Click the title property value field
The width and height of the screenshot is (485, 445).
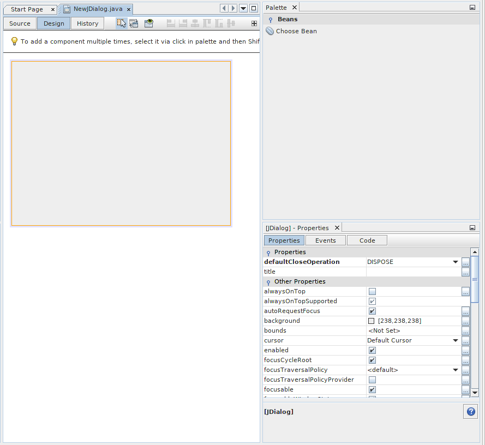[414, 272]
